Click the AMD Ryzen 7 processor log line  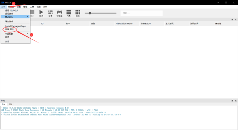tap(50, 110)
